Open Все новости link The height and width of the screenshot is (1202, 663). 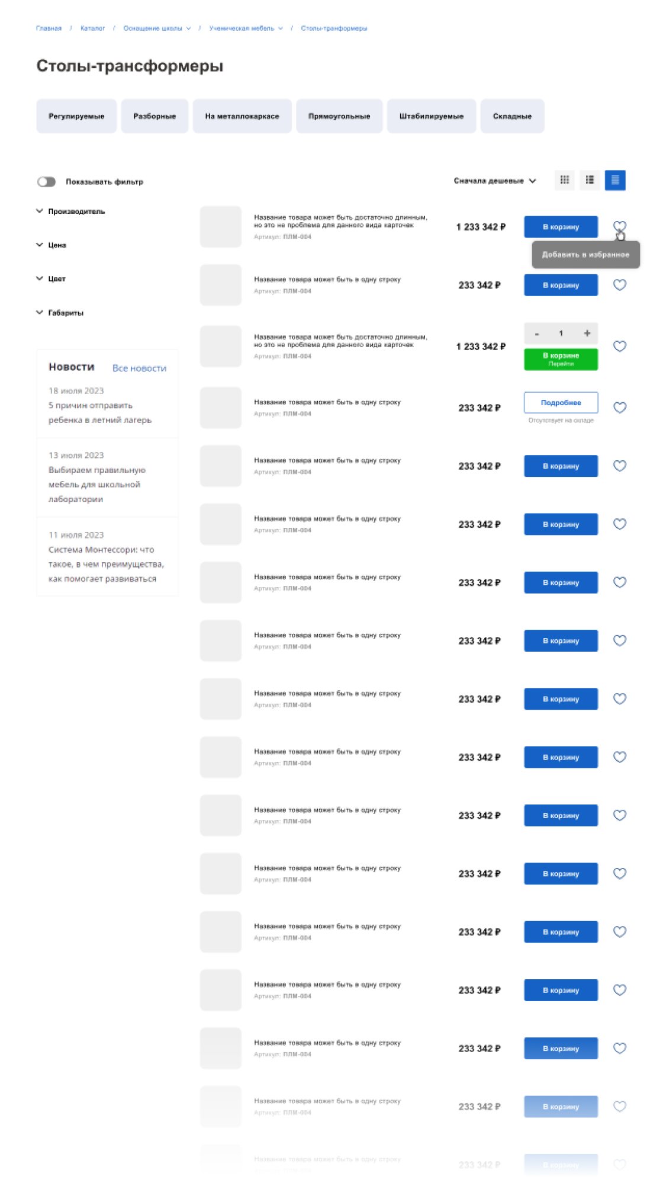pos(140,368)
